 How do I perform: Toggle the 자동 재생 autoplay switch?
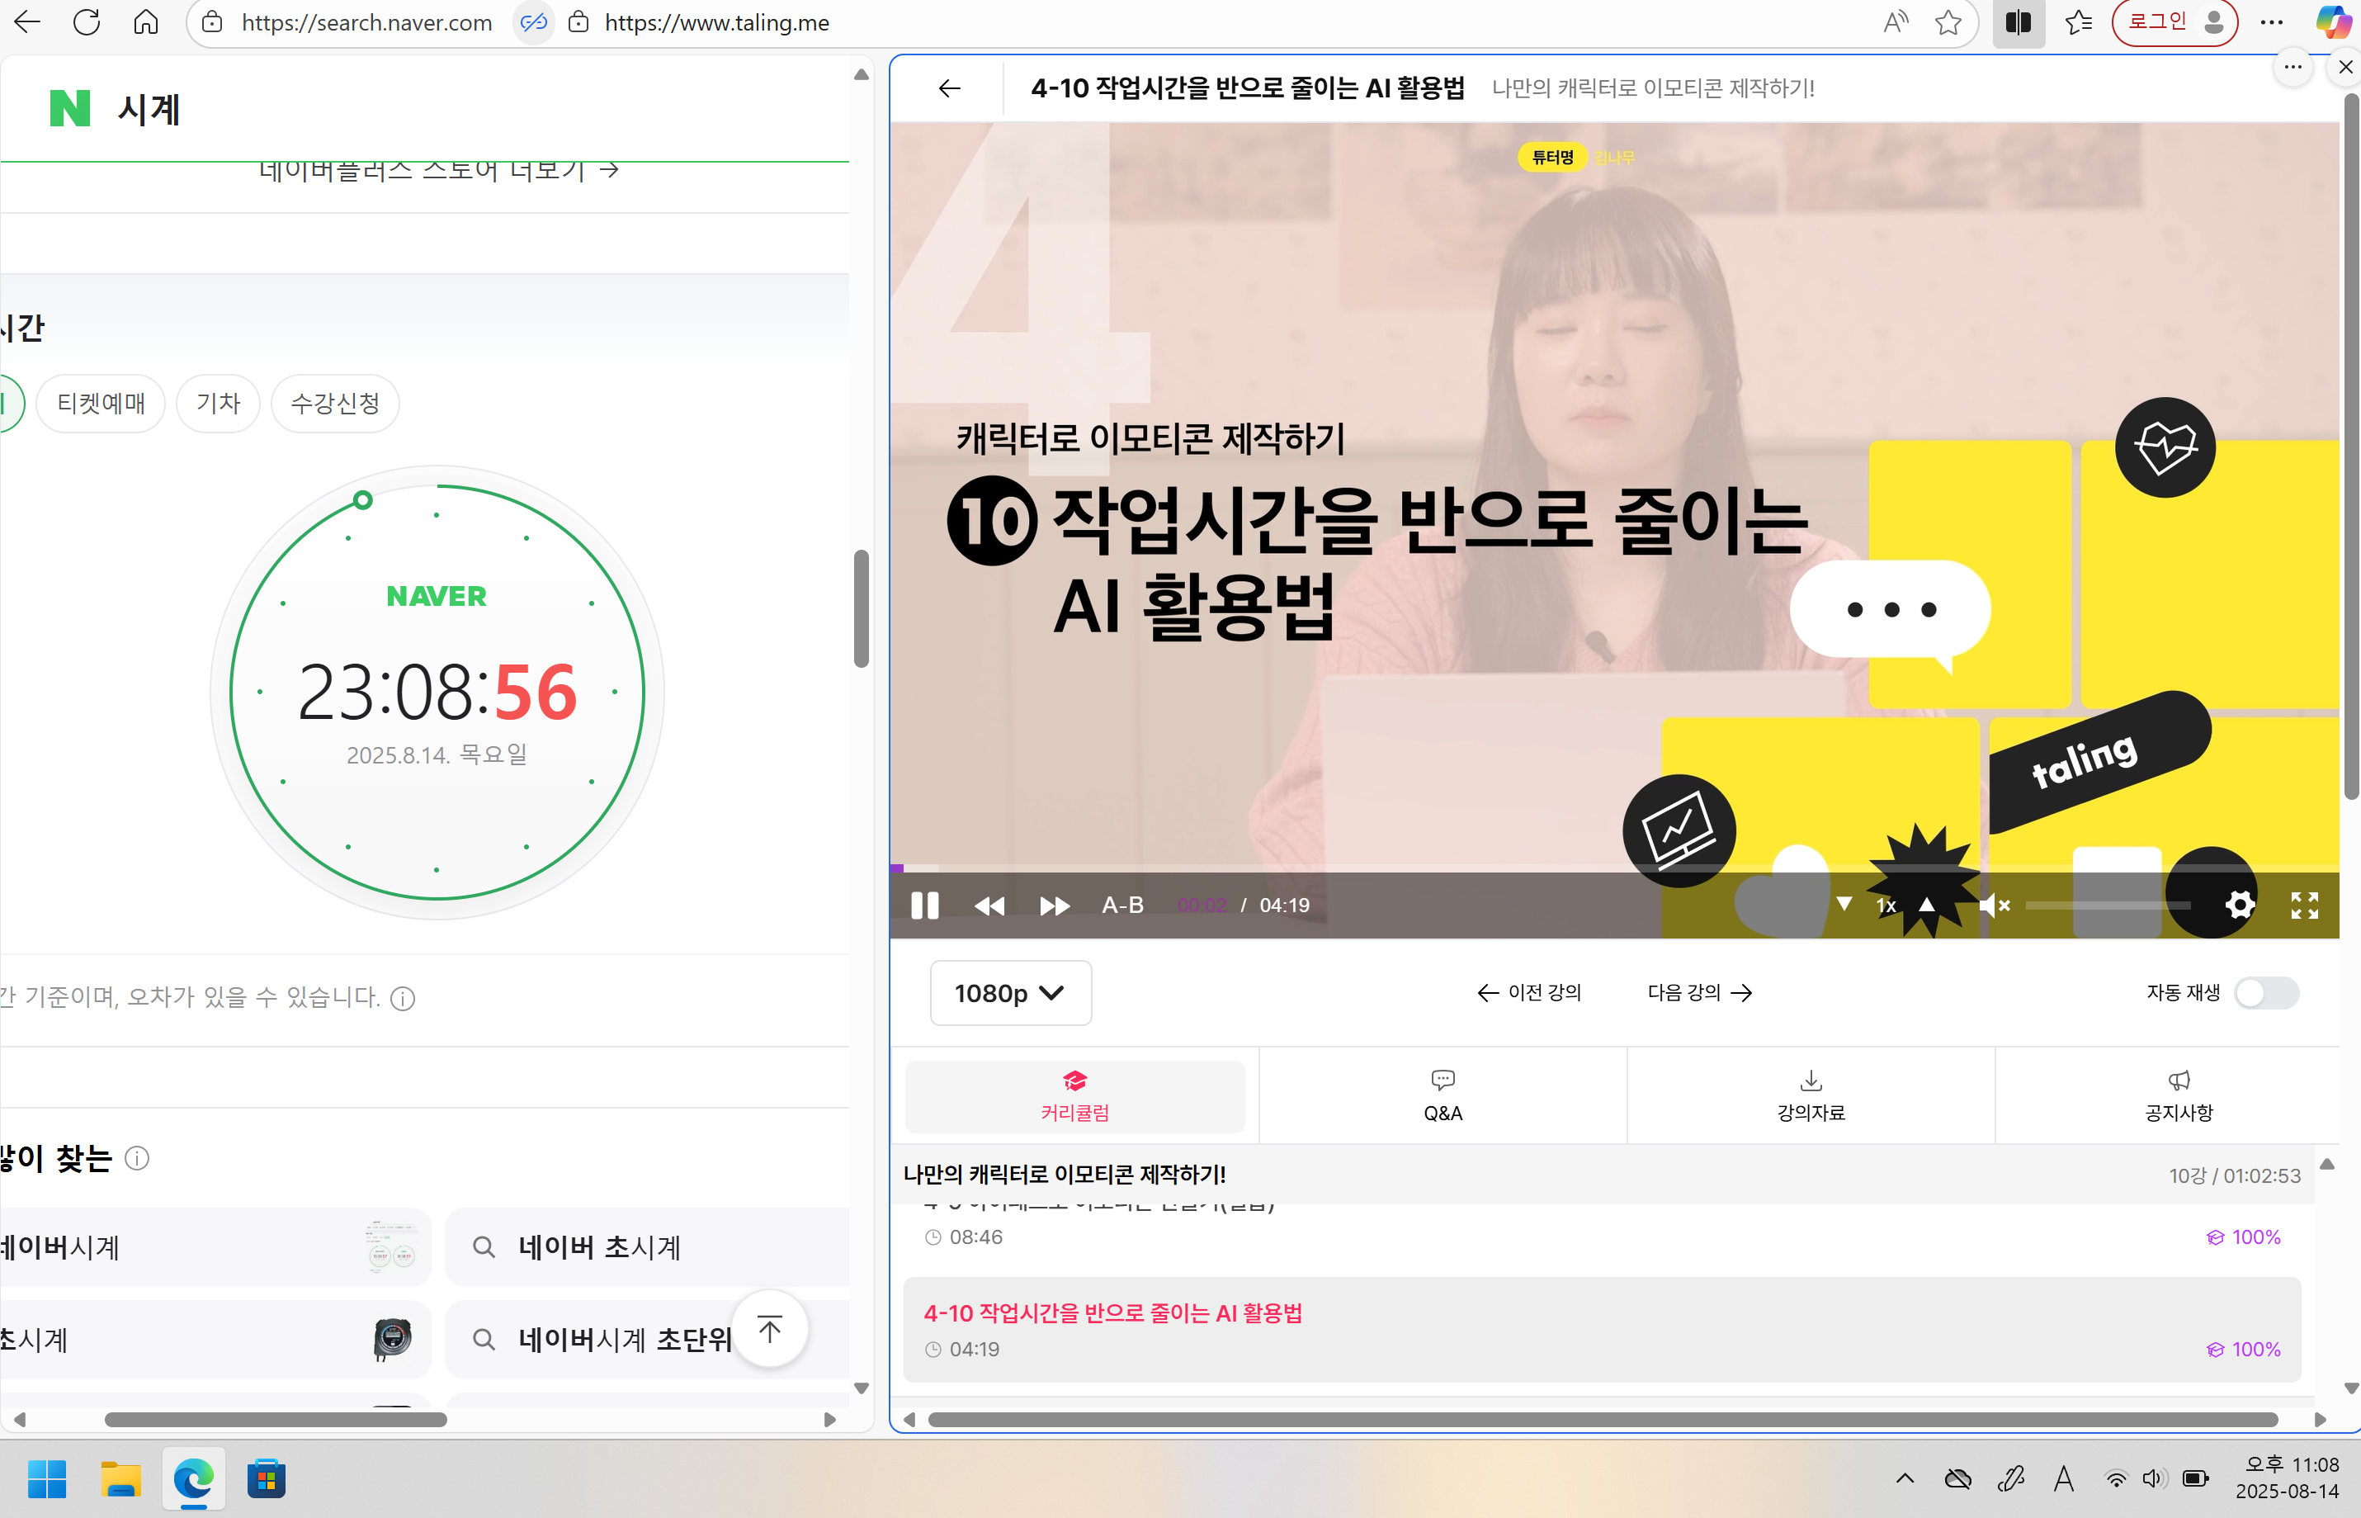2265,993
